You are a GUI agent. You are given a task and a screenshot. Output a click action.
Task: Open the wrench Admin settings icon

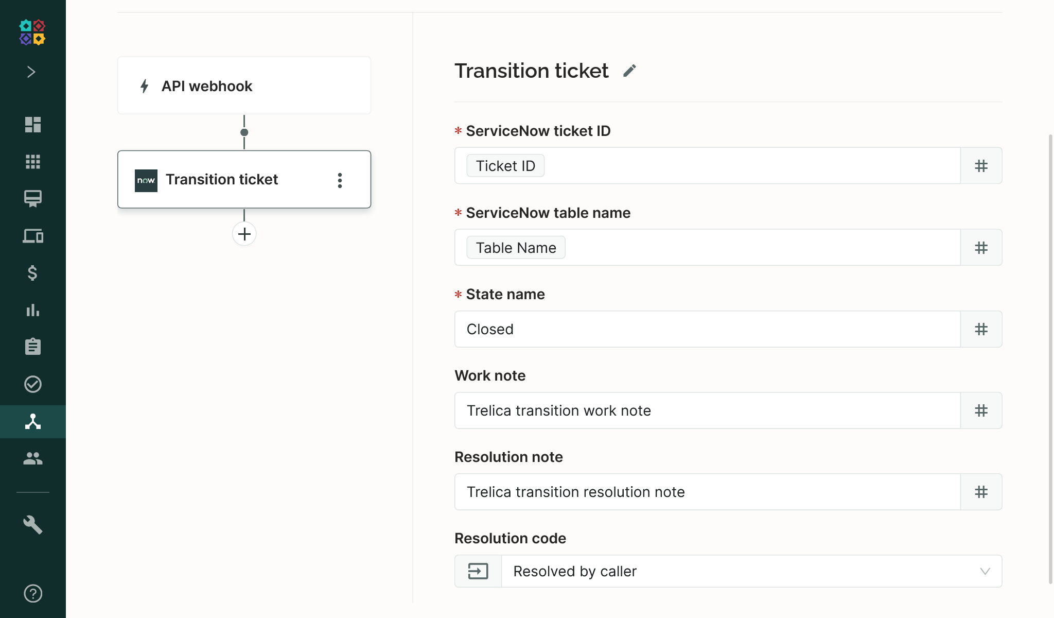33,525
